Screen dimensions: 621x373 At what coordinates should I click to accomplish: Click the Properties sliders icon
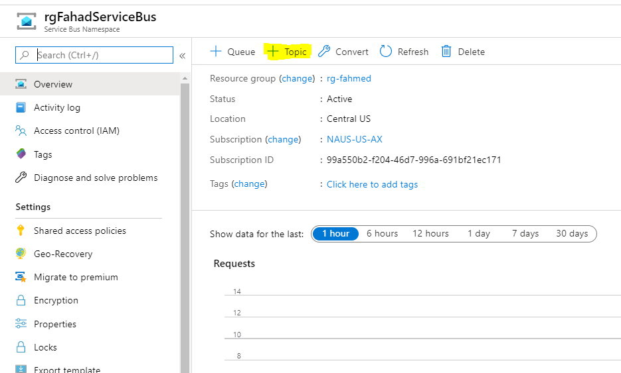[x=21, y=323]
